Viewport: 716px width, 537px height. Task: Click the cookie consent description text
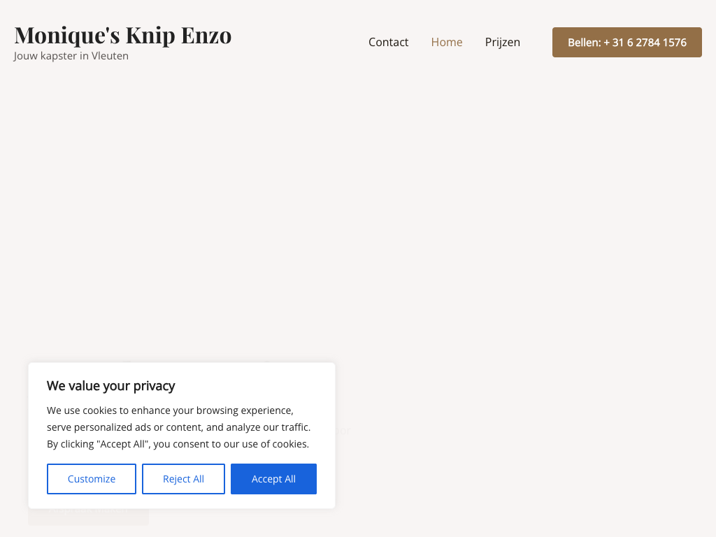click(x=178, y=427)
